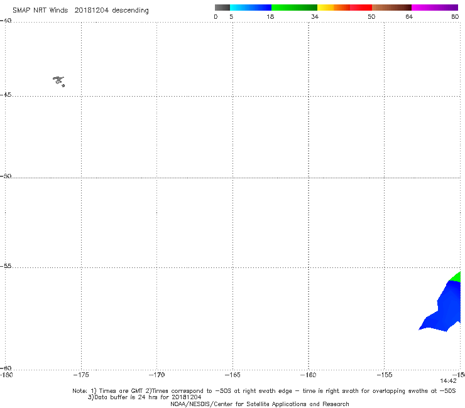Click the colorbar label '50'
Image resolution: width=465 pixels, height=408 pixels.
click(x=371, y=16)
